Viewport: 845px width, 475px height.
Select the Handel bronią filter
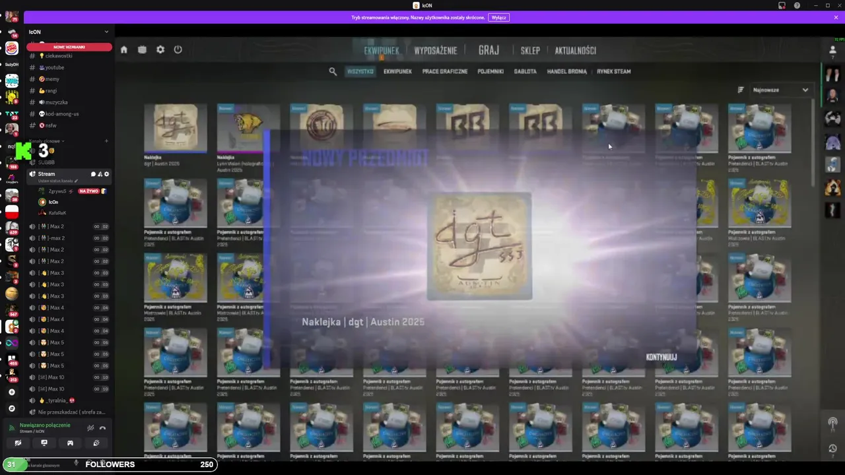pos(567,71)
